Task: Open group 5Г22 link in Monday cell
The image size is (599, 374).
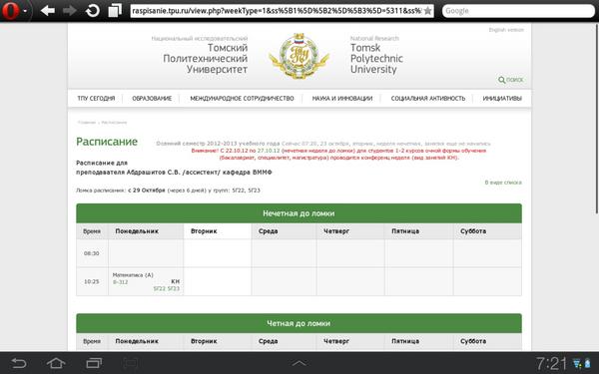Action: click(159, 289)
